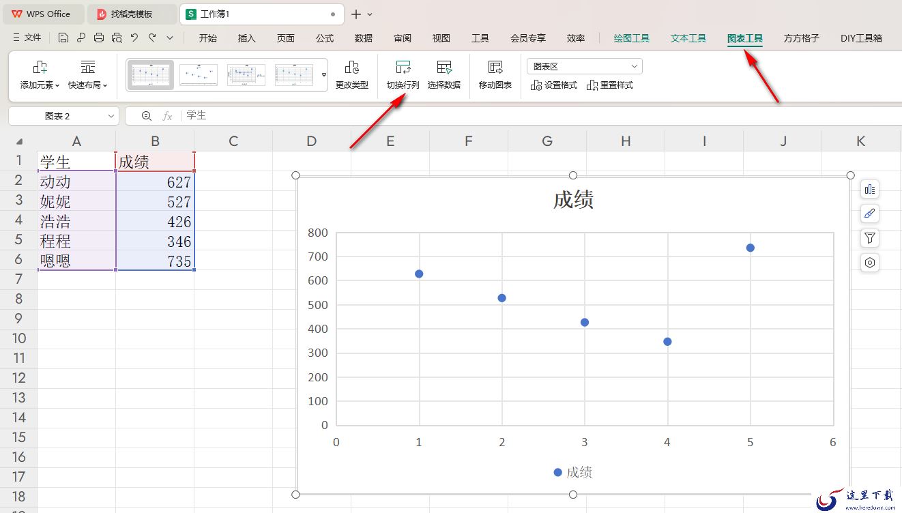Open the 快速布局 dropdown
The height and width of the screenshot is (513, 902).
pyautogui.click(x=87, y=75)
